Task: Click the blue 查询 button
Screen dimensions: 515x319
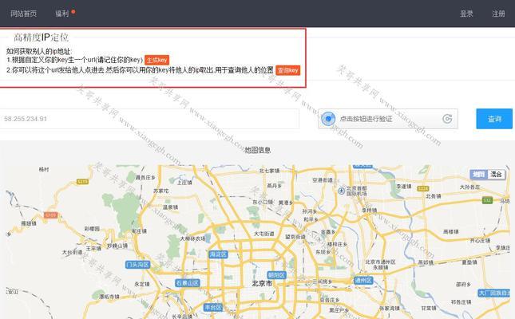Action: pos(494,119)
